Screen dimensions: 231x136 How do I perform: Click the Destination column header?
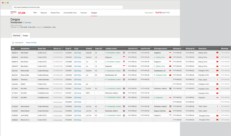[x=209, y=49]
